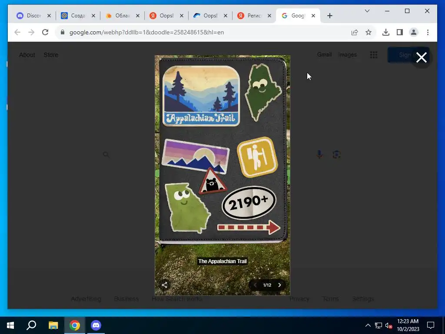
Task: Open the Images link
Action: pos(347,54)
